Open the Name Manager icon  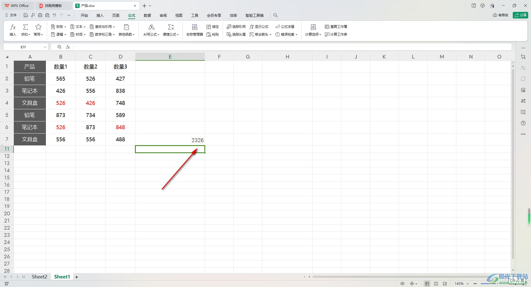194,27
